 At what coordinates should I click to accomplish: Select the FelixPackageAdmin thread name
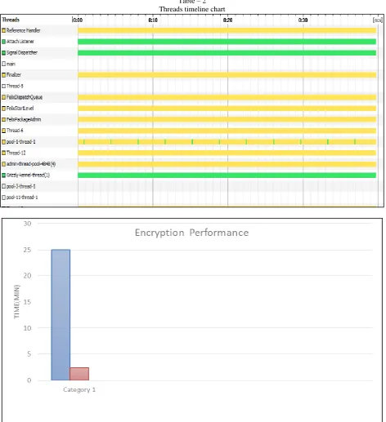coord(24,119)
